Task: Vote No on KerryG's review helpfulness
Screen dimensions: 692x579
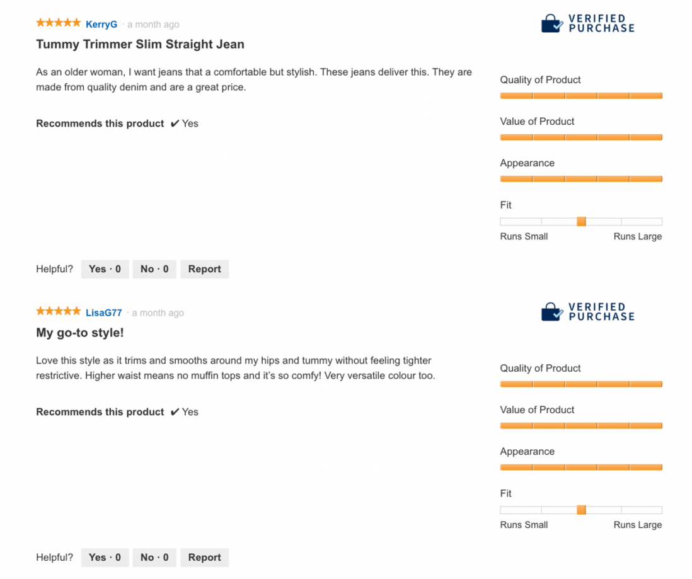Action: [x=154, y=269]
